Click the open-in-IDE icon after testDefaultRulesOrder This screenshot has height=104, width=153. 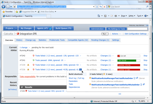pyautogui.click(x=144, y=84)
